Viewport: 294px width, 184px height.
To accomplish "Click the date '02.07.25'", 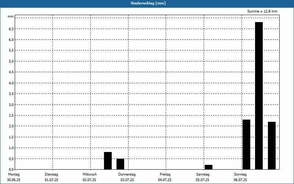I will [x=89, y=180].
